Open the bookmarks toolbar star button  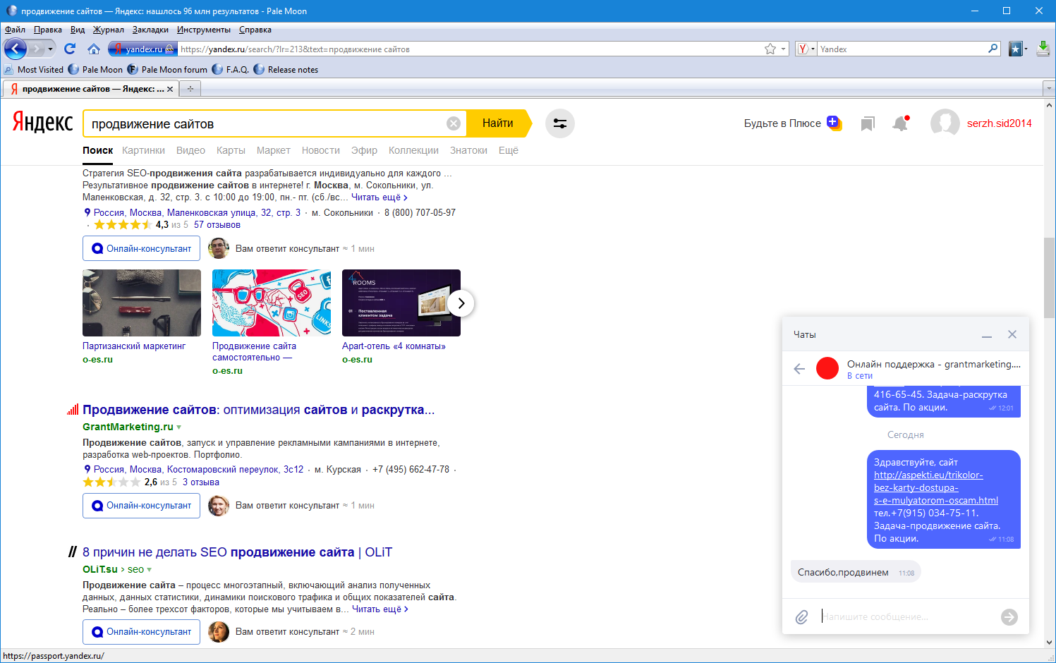pyautogui.click(x=1016, y=49)
